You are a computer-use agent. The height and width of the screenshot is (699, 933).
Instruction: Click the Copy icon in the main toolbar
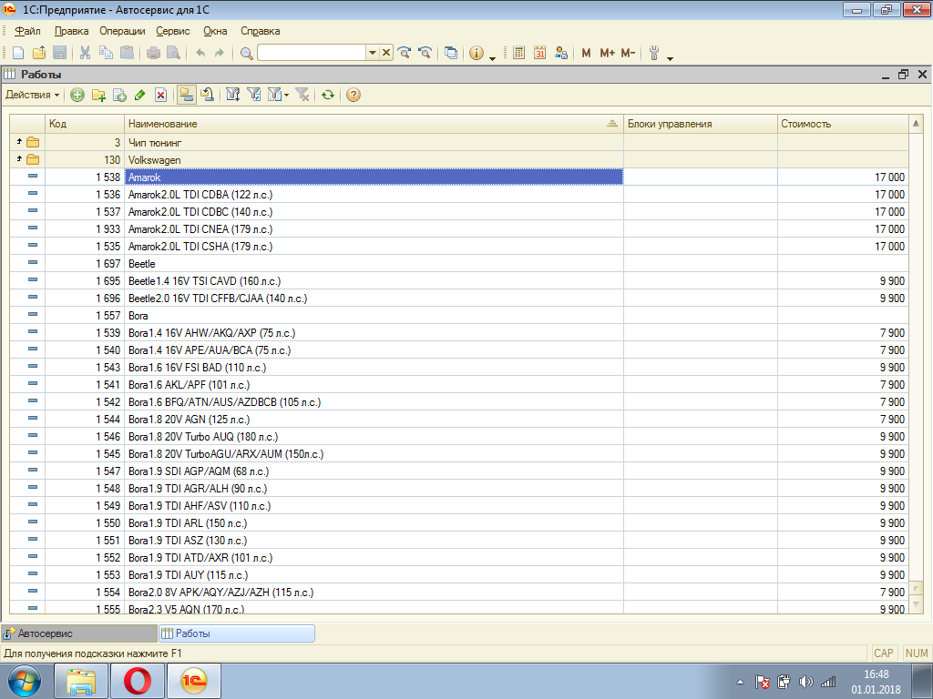tap(106, 53)
